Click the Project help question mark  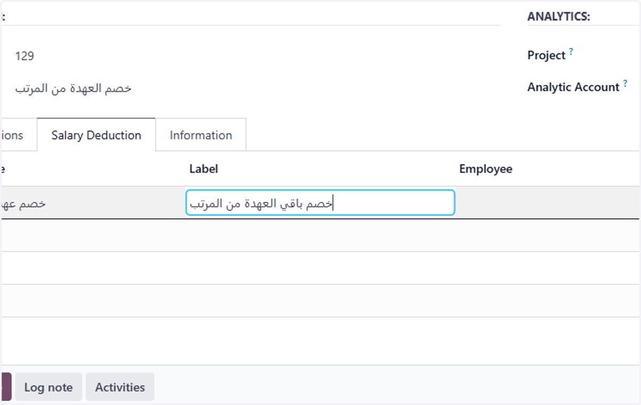571,52
